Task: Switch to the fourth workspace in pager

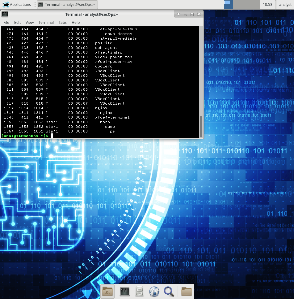Action: click(255, 4)
